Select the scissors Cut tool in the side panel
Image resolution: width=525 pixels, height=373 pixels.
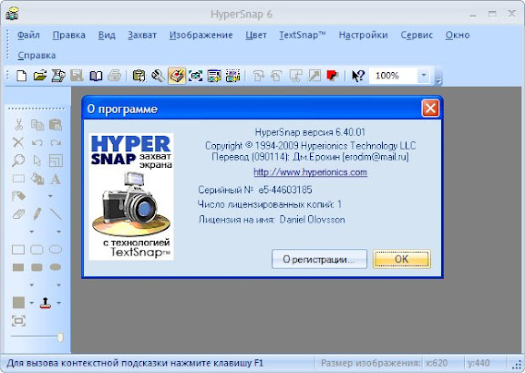pos(19,125)
